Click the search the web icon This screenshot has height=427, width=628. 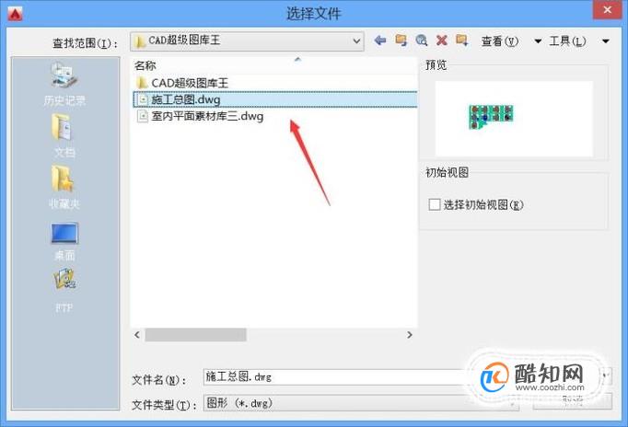tap(422, 40)
